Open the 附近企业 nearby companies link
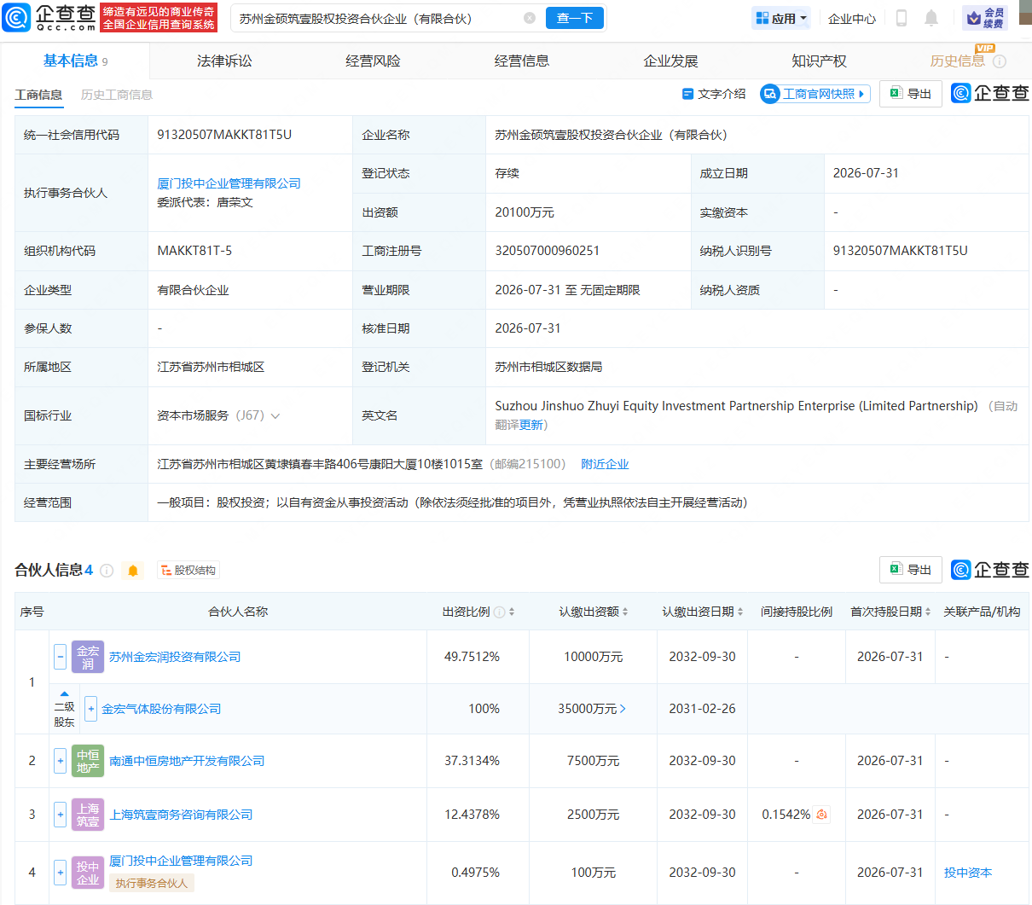Image resolution: width=1032 pixels, height=905 pixels. [605, 464]
